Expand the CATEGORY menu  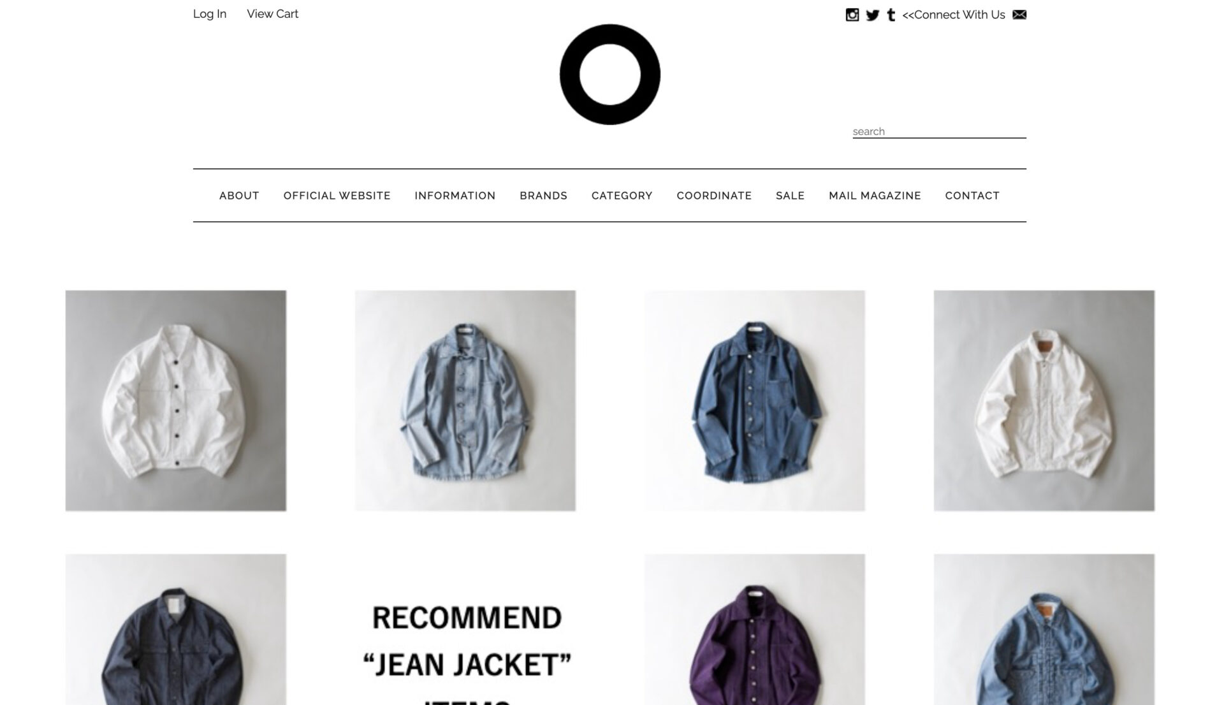point(622,196)
